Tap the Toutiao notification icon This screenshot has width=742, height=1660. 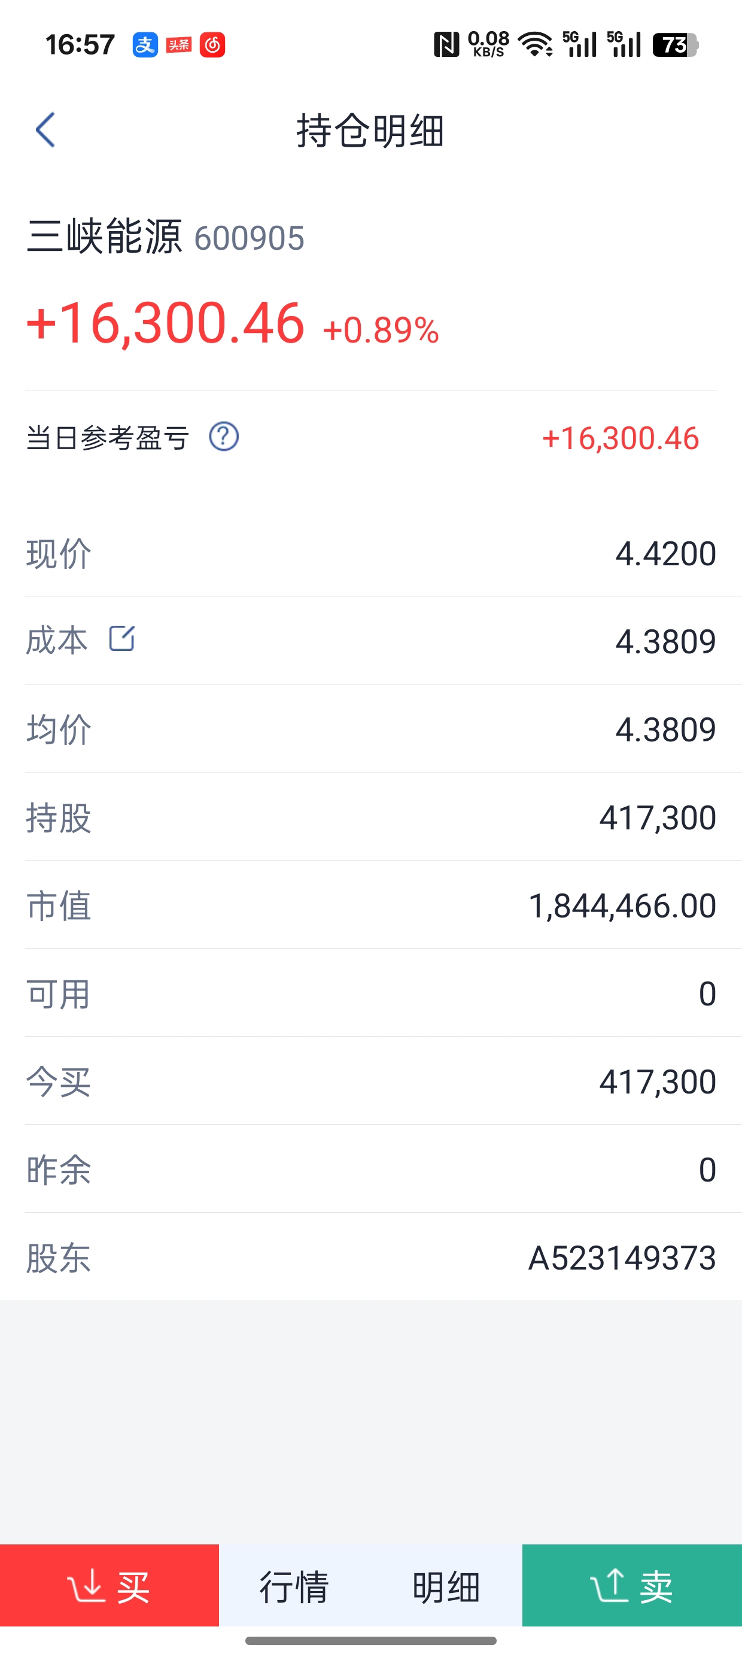click(178, 45)
